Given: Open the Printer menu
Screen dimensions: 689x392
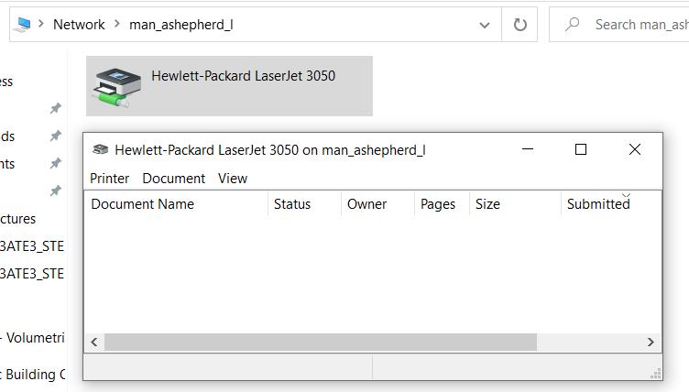Looking at the screenshot, I should (109, 179).
